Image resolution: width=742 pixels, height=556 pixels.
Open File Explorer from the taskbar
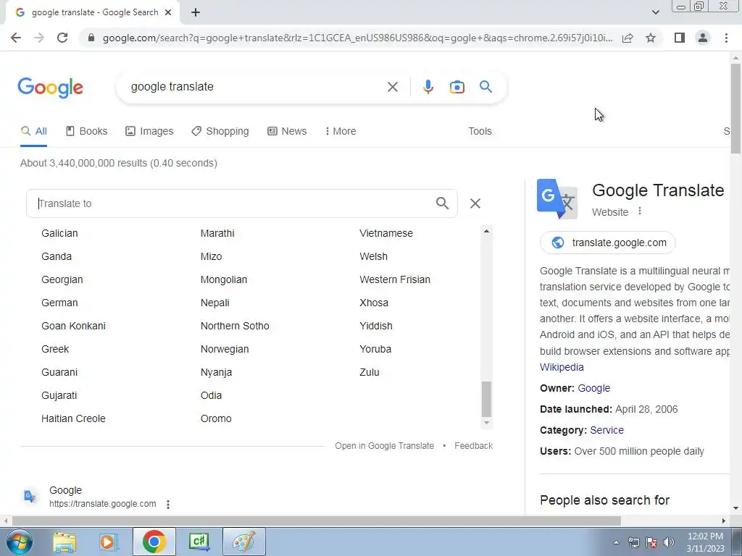(64, 542)
